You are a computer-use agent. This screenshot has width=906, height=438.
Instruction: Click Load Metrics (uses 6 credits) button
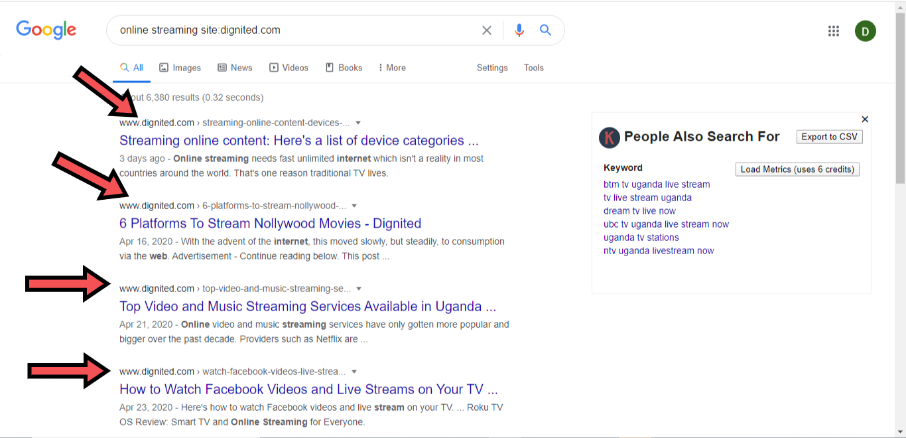click(x=797, y=169)
